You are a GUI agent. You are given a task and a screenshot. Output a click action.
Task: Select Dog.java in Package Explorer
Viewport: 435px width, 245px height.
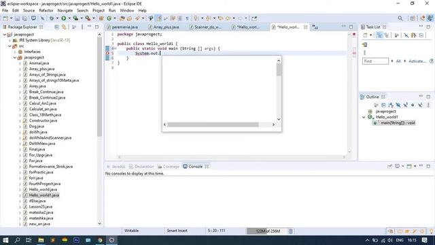[x=36, y=127]
